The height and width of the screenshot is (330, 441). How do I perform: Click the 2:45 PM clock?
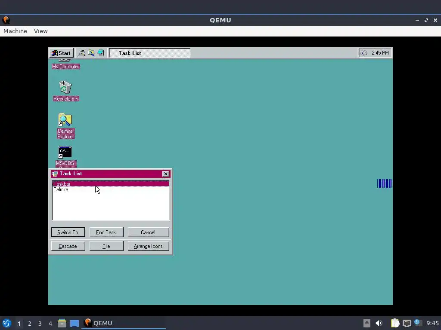380,53
